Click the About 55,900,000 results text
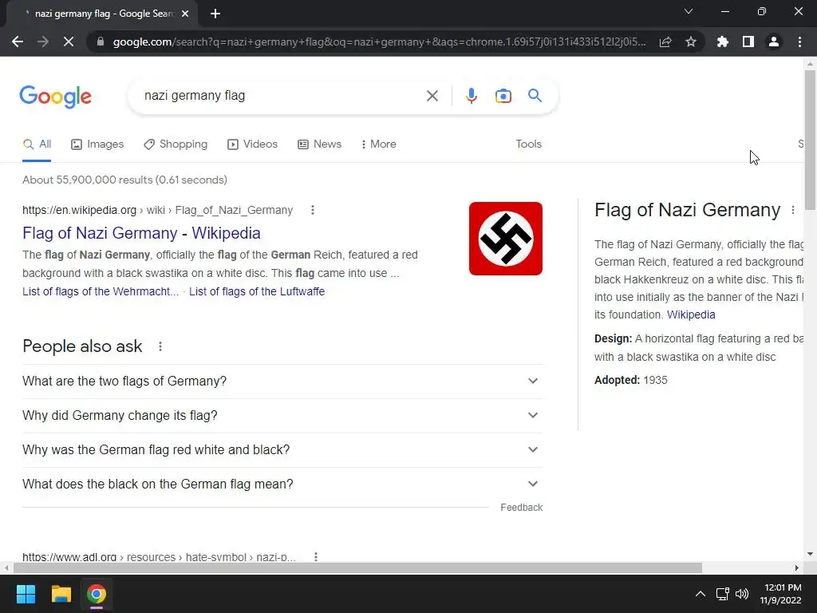 [124, 180]
